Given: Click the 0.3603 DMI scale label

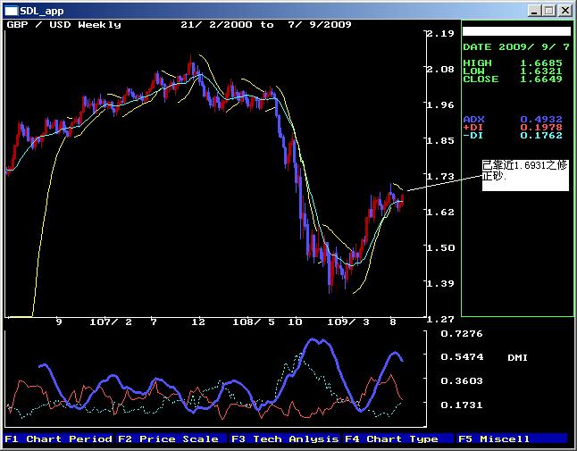Looking at the screenshot, I should point(462,380).
